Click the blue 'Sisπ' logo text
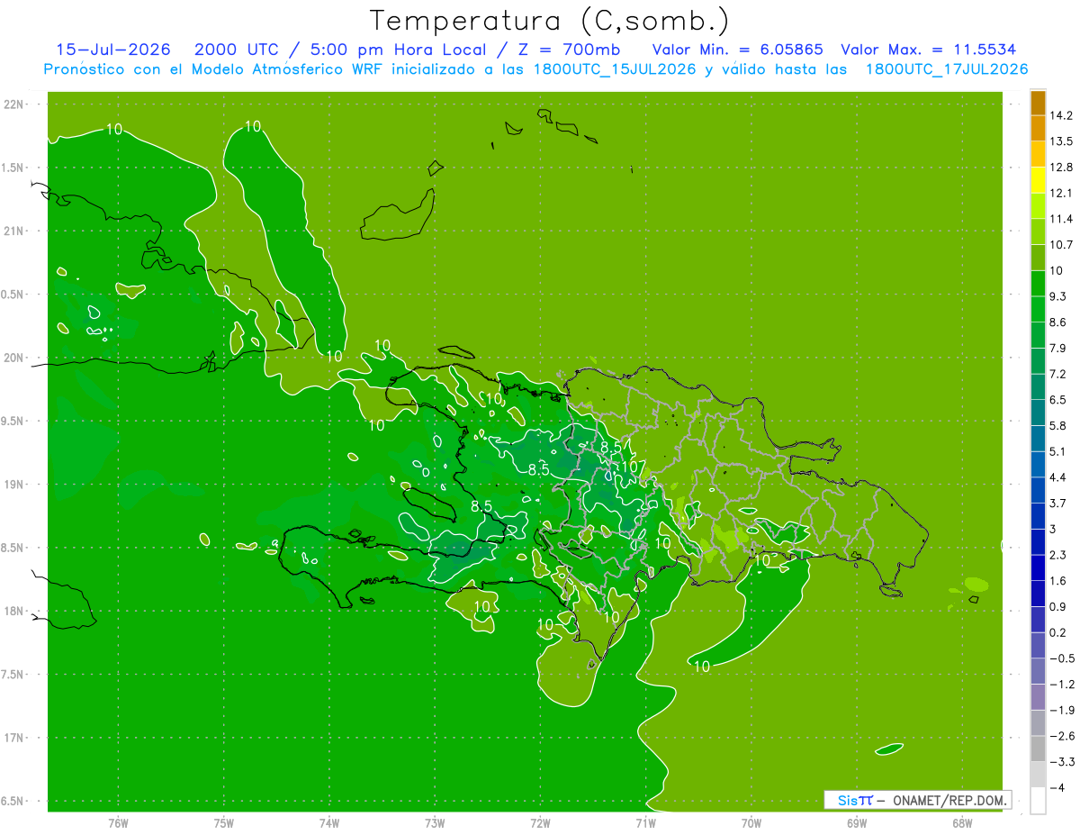The height and width of the screenshot is (835, 1080). pos(855,800)
